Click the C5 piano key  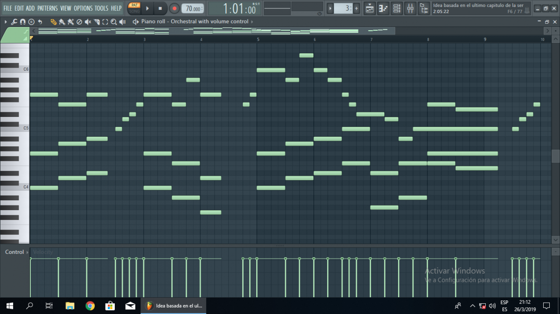click(x=15, y=128)
